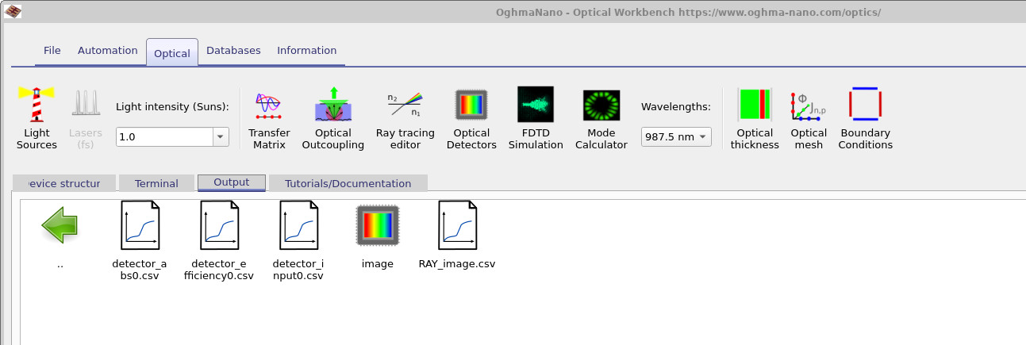Switch to the Terminal tab
1026x345 pixels.
tap(156, 183)
